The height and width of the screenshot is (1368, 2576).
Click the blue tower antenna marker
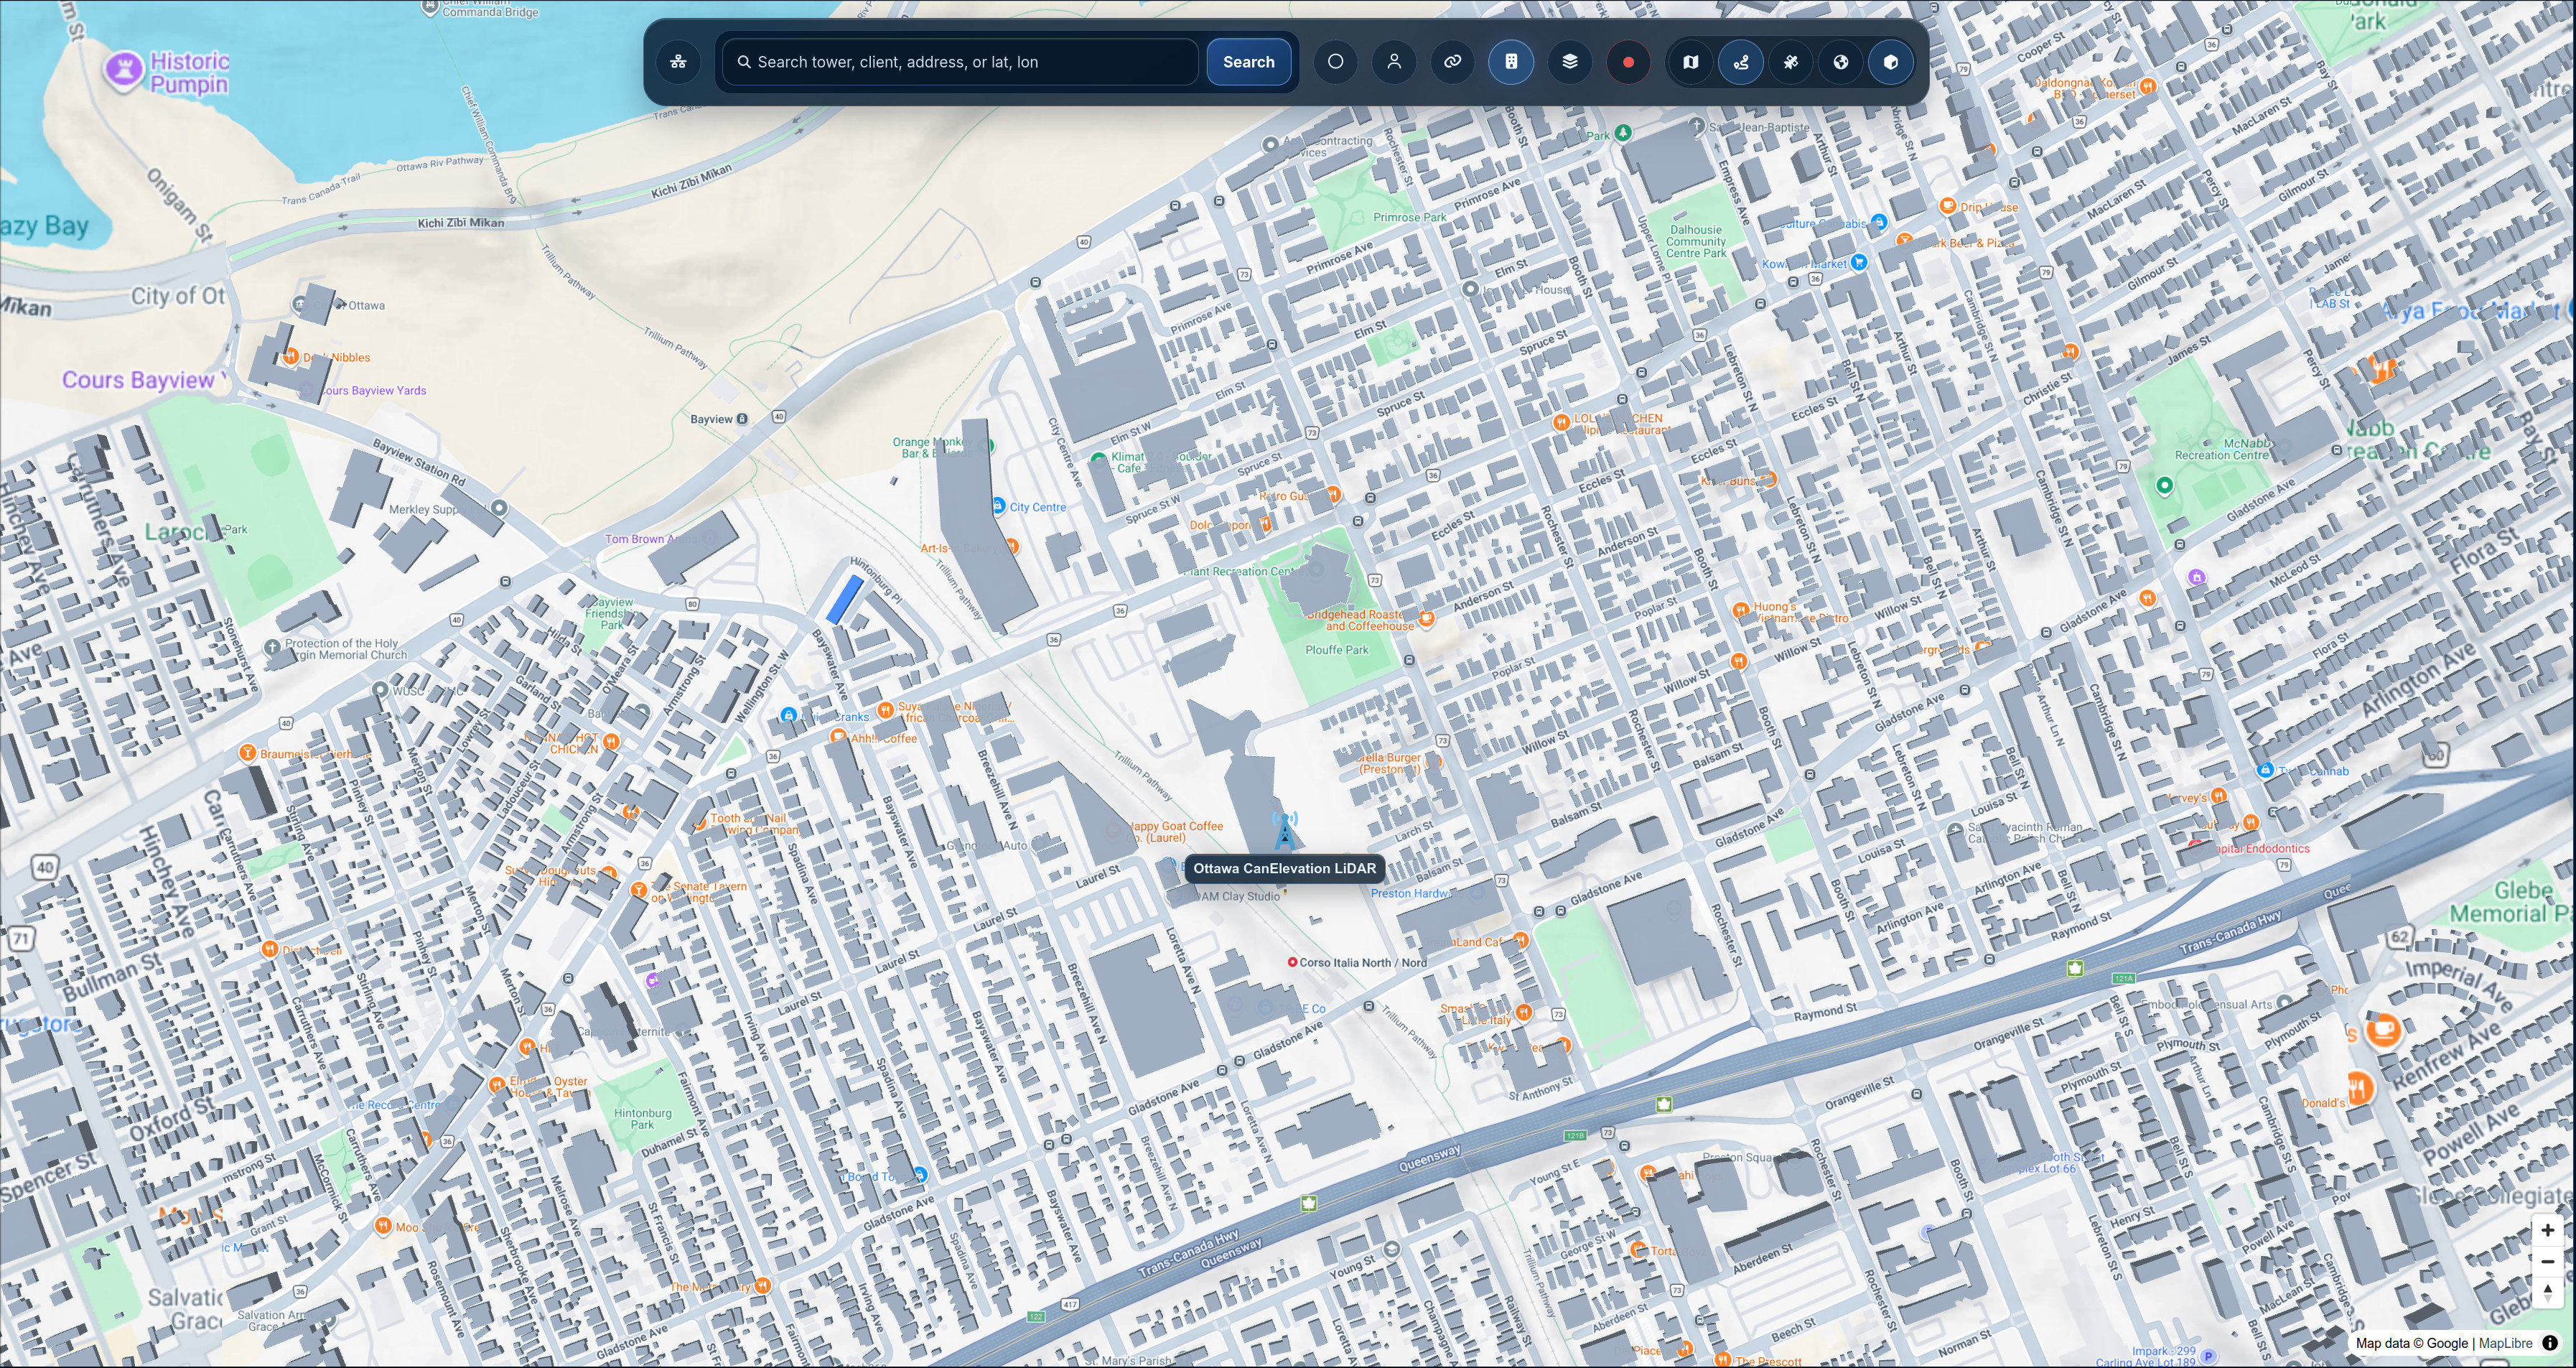coord(1285,831)
